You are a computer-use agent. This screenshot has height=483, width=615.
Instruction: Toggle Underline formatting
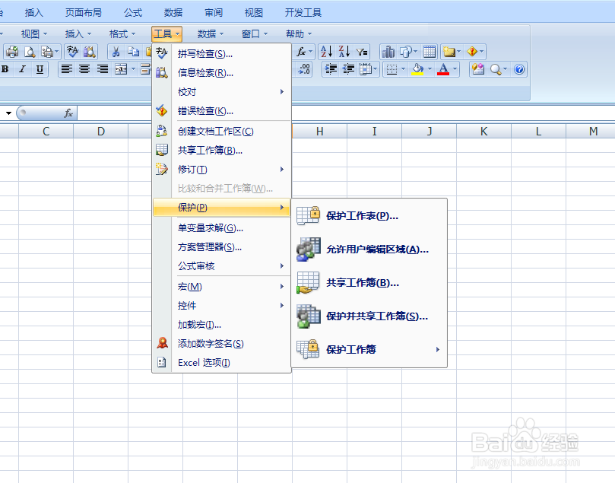click(x=40, y=69)
